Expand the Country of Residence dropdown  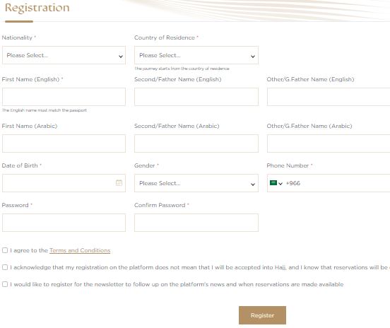[x=196, y=55]
